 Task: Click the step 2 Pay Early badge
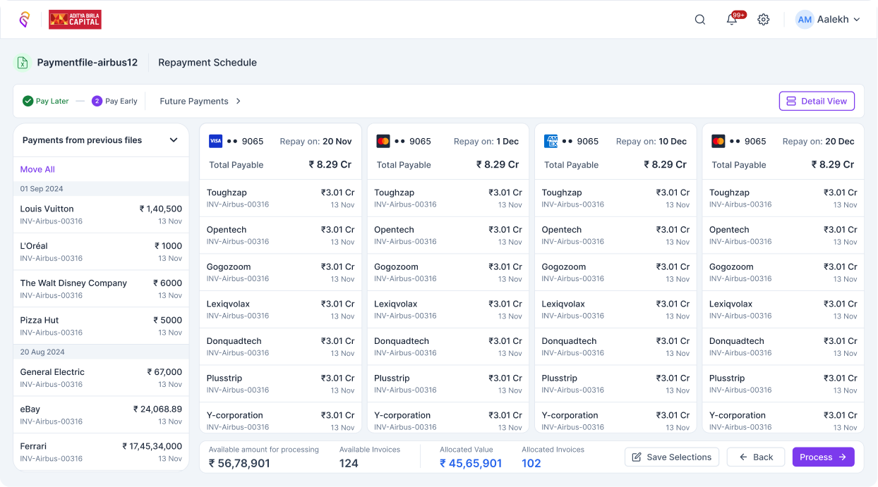[97, 101]
